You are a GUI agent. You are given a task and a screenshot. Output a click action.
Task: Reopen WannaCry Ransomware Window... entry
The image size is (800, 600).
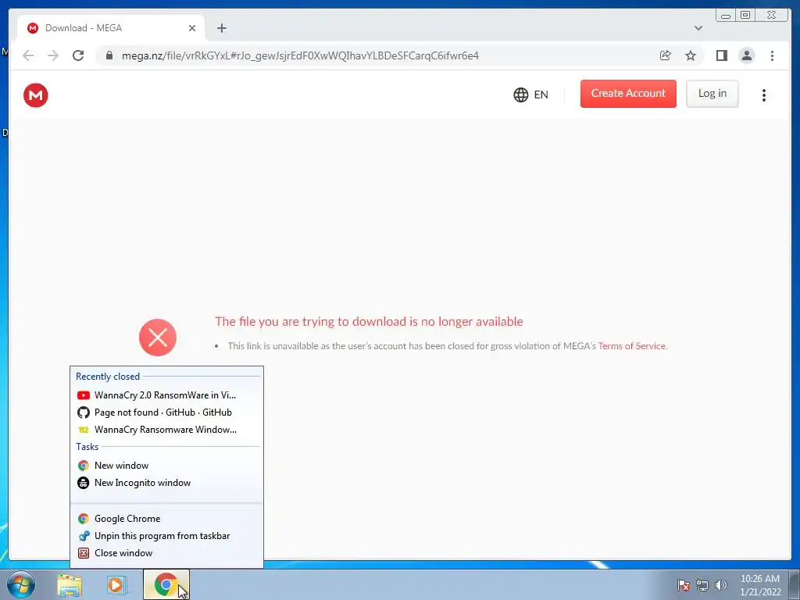pos(167,430)
